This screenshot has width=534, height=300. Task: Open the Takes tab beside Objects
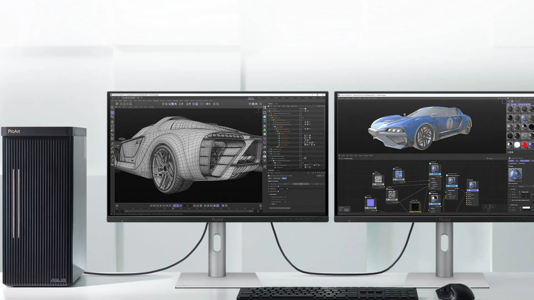click(276, 104)
